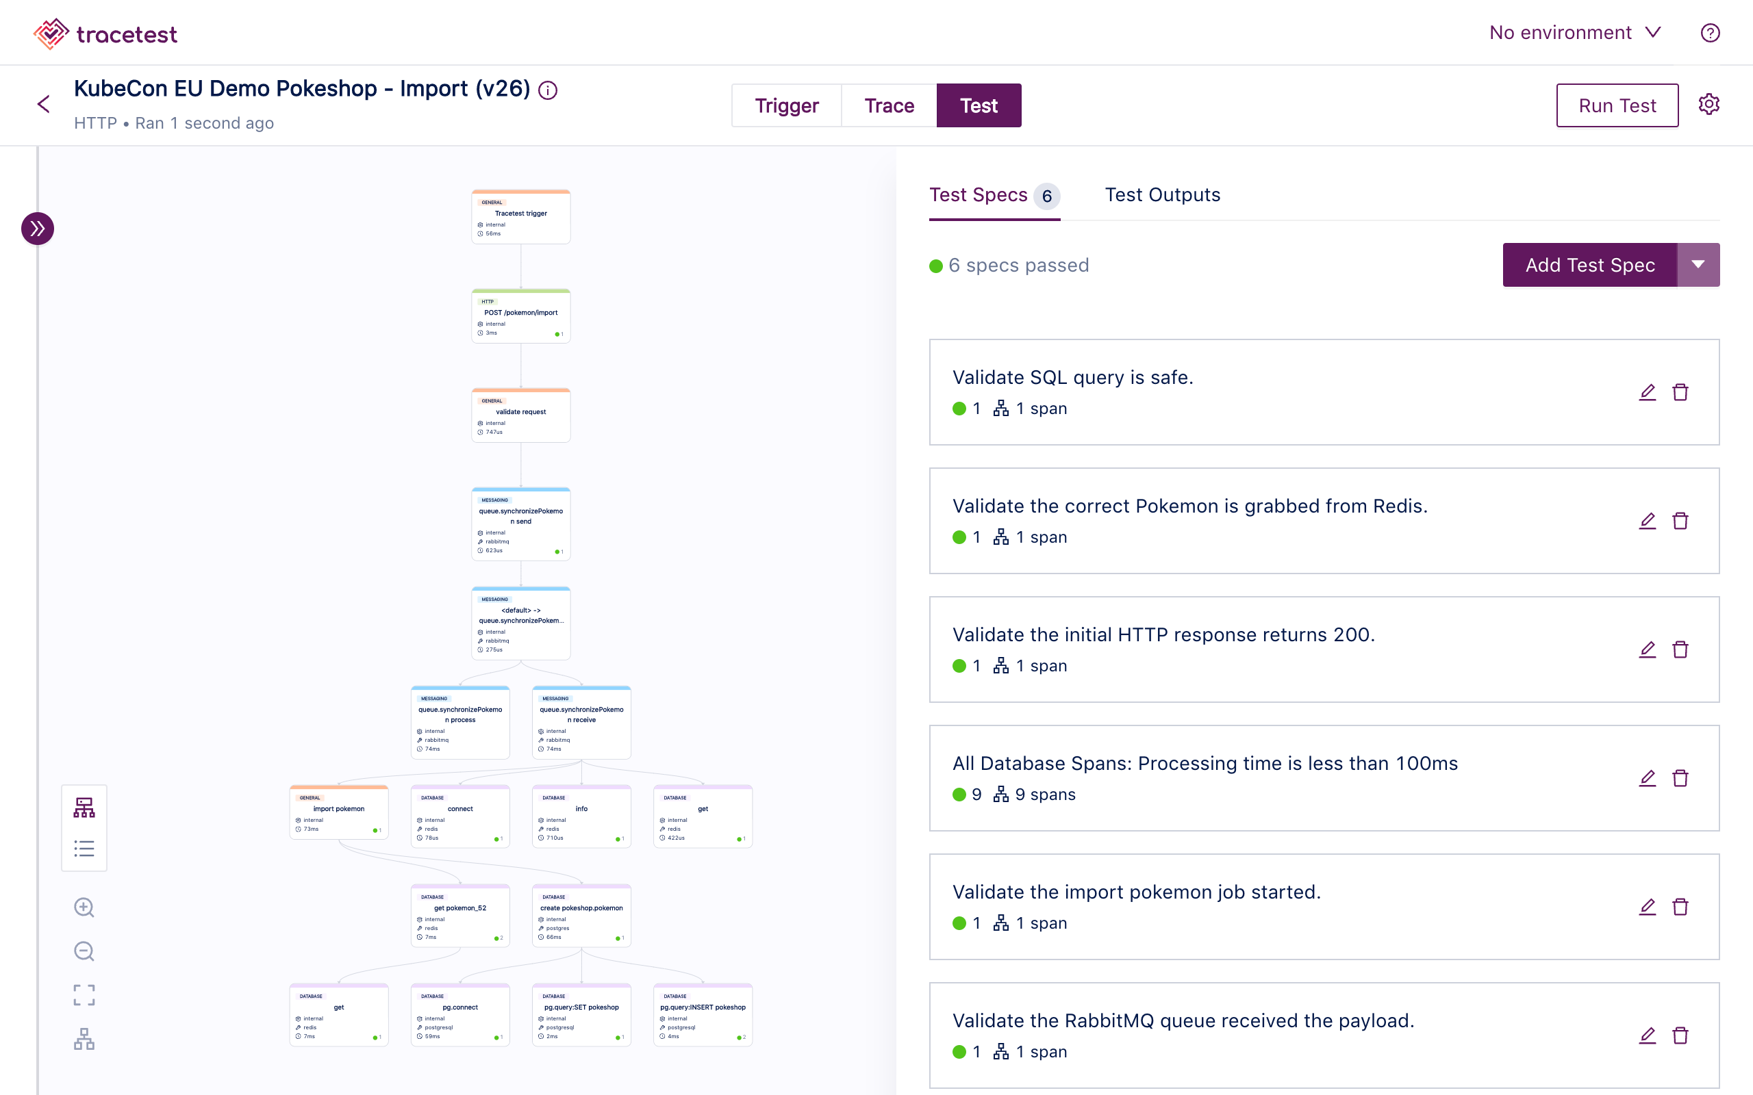Select the create pokeshop.pokemon span node

(x=581, y=916)
